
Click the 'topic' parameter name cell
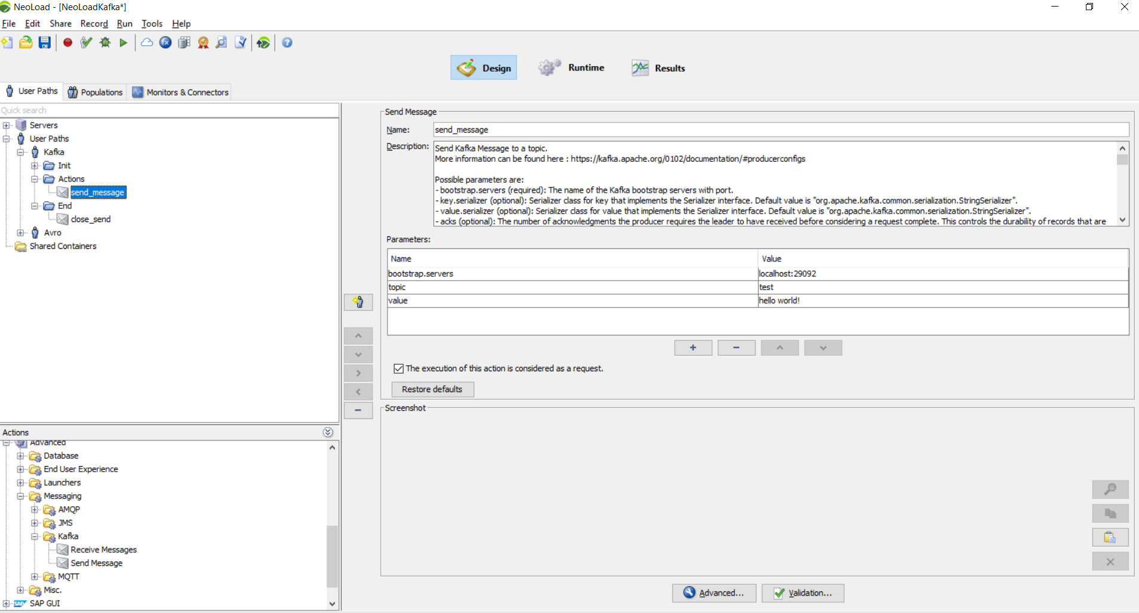pyautogui.click(x=572, y=287)
